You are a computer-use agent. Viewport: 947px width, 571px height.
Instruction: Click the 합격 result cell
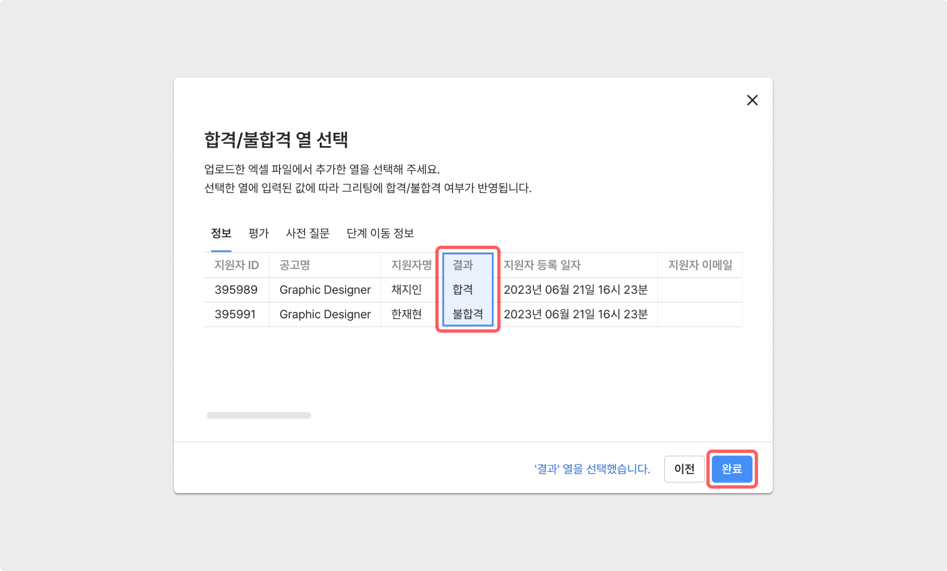[x=463, y=290]
